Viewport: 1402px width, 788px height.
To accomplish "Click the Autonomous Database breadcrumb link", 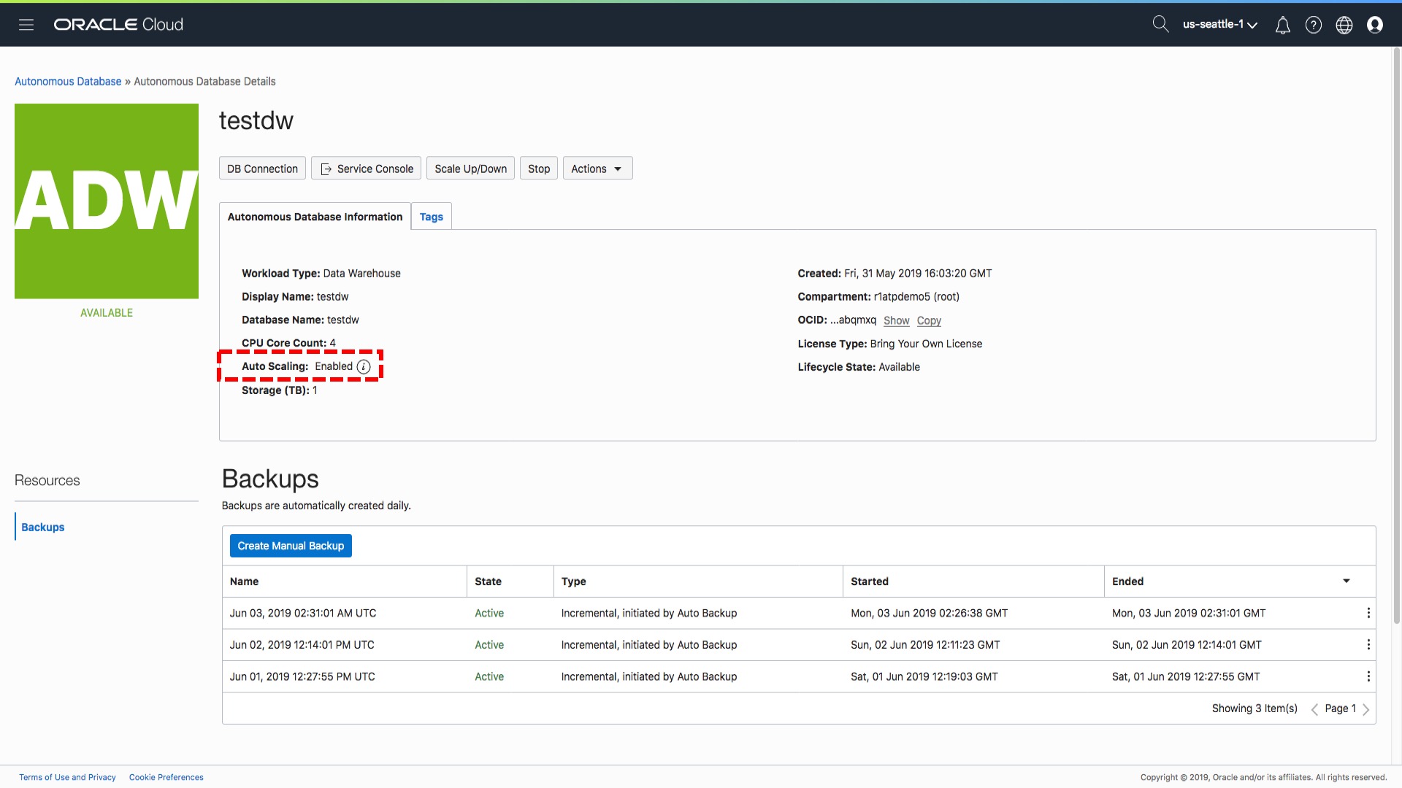I will (x=68, y=82).
